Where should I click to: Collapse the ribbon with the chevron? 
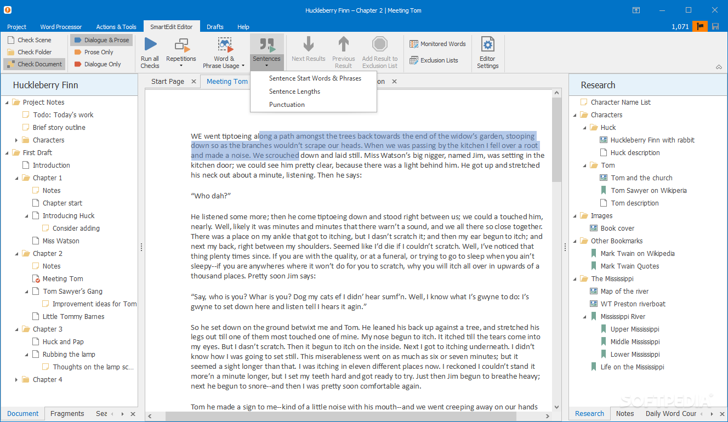tap(719, 67)
